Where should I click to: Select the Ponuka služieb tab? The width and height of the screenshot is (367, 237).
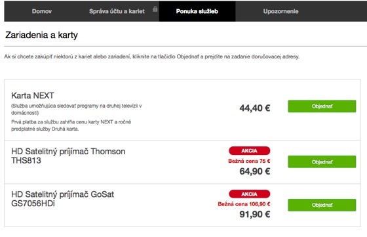pyautogui.click(x=197, y=11)
